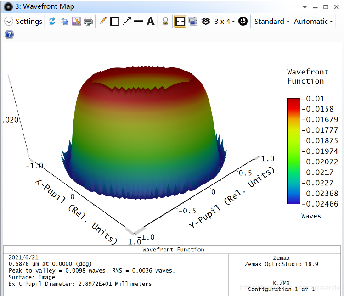Viewport: 344px width, 296px height.
Task: Click the Peak to valley text line
Action: (92, 271)
